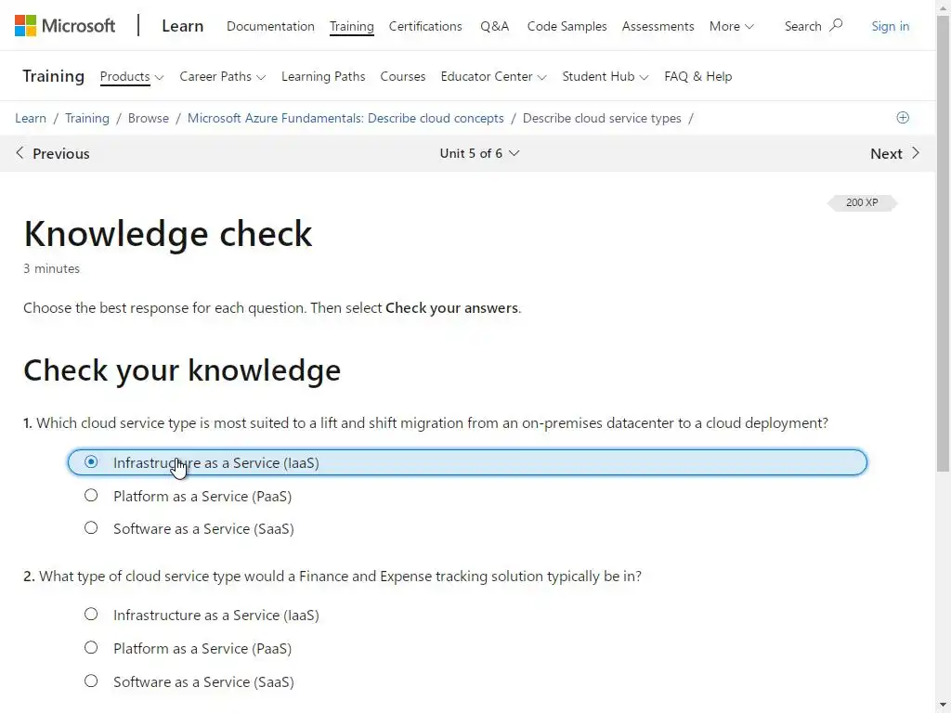The image size is (951, 713).
Task: Click the Microsoft logo
Action: tap(65, 26)
